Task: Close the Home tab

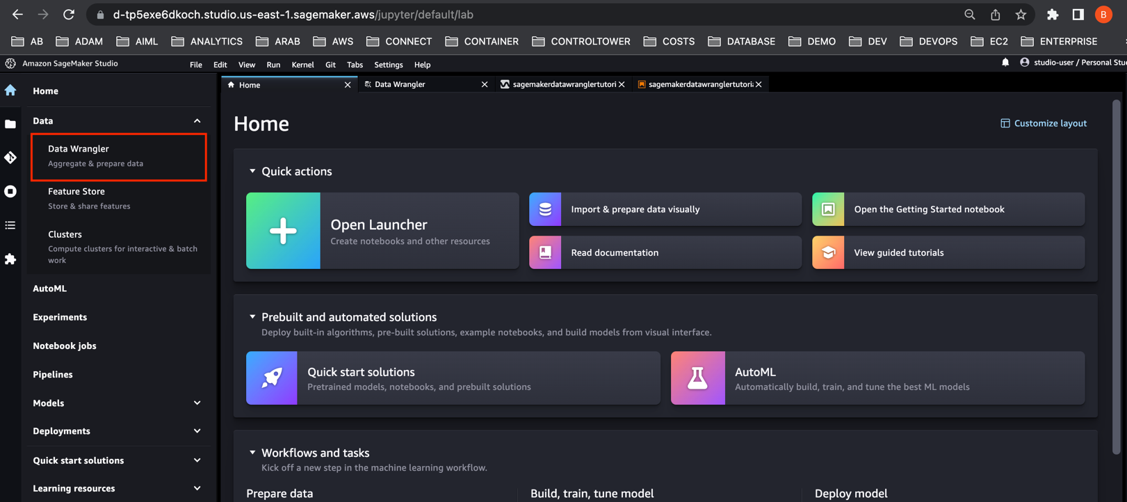Action: coord(348,85)
